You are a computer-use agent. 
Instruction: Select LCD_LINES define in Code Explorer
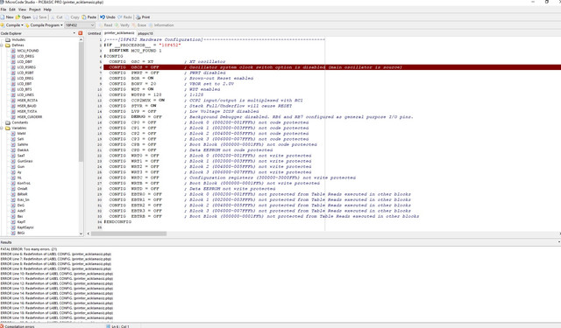pyautogui.click(x=23, y=95)
